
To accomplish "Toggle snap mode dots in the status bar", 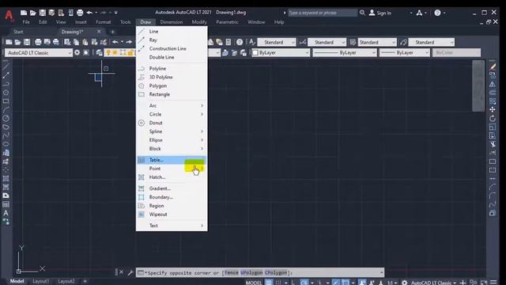I will click(x=278, y=283).
